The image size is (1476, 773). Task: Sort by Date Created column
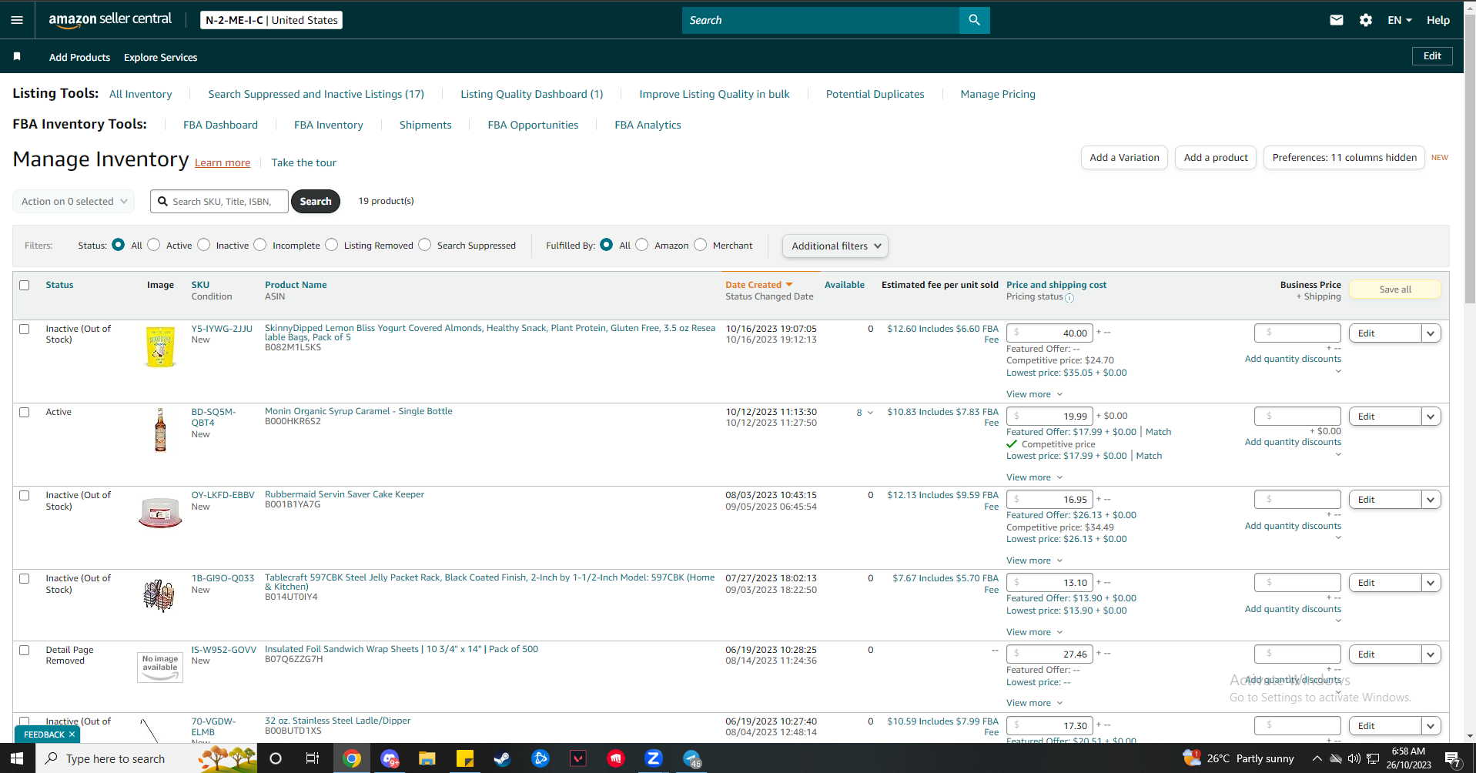tap(758, 285)
